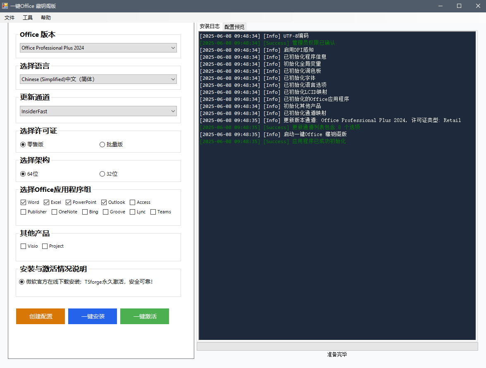Expand the InsiderFast update channel dropdown
Viewport: 486px width, 368px height.
coord(98,111)
